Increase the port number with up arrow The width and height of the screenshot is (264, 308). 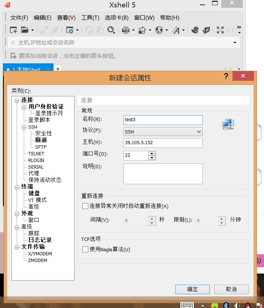point(152,153)
